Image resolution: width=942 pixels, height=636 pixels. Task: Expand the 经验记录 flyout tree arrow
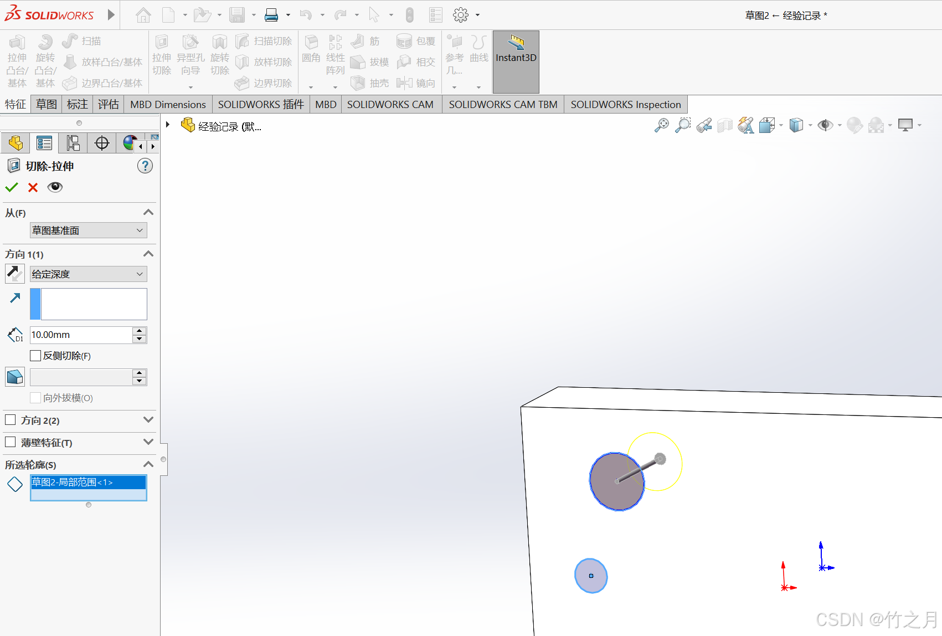168,125
